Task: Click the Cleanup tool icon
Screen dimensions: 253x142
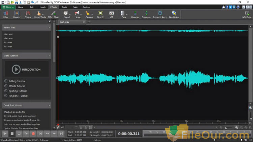Action: [89, 14]
